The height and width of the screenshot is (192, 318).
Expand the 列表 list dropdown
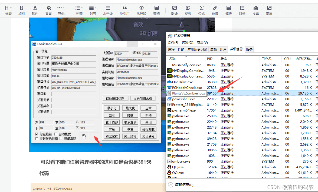pos(79,10)
